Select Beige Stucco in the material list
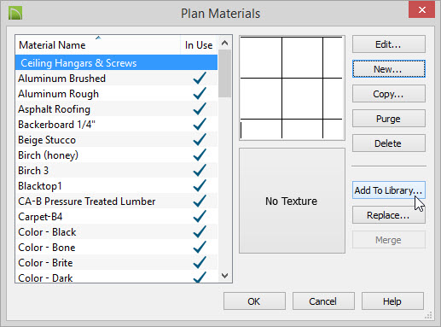This screenshot has width=441, height=327. pos(116,140)
